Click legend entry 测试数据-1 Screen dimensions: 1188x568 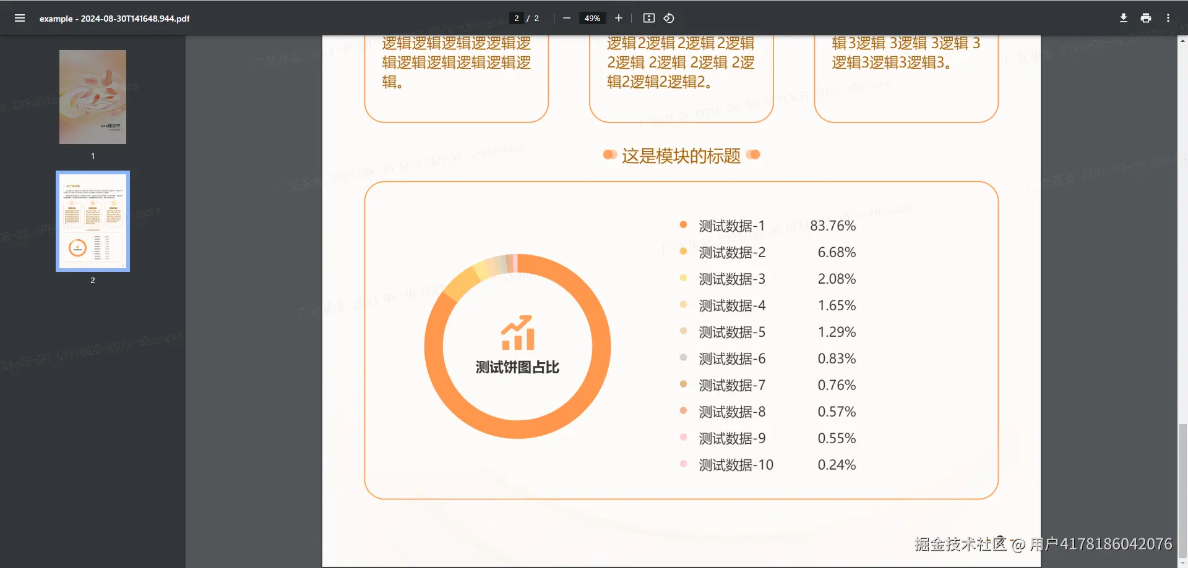click(731, 226)
